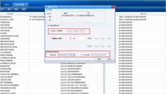Switch to the 消息中心 tab
This screenshot has width=166, height=94.
(7, 5)
